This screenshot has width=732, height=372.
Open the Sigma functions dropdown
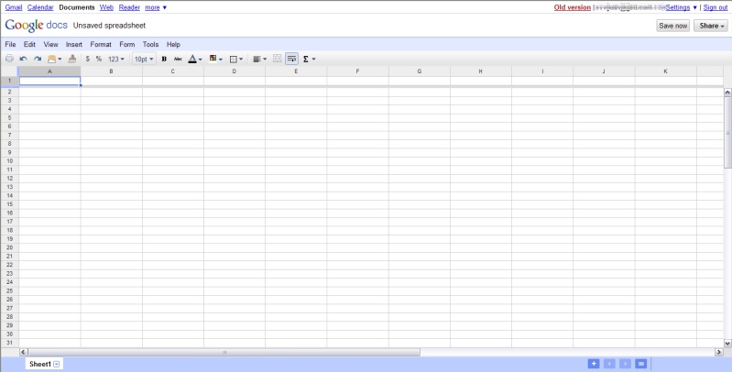click(310, 59)
